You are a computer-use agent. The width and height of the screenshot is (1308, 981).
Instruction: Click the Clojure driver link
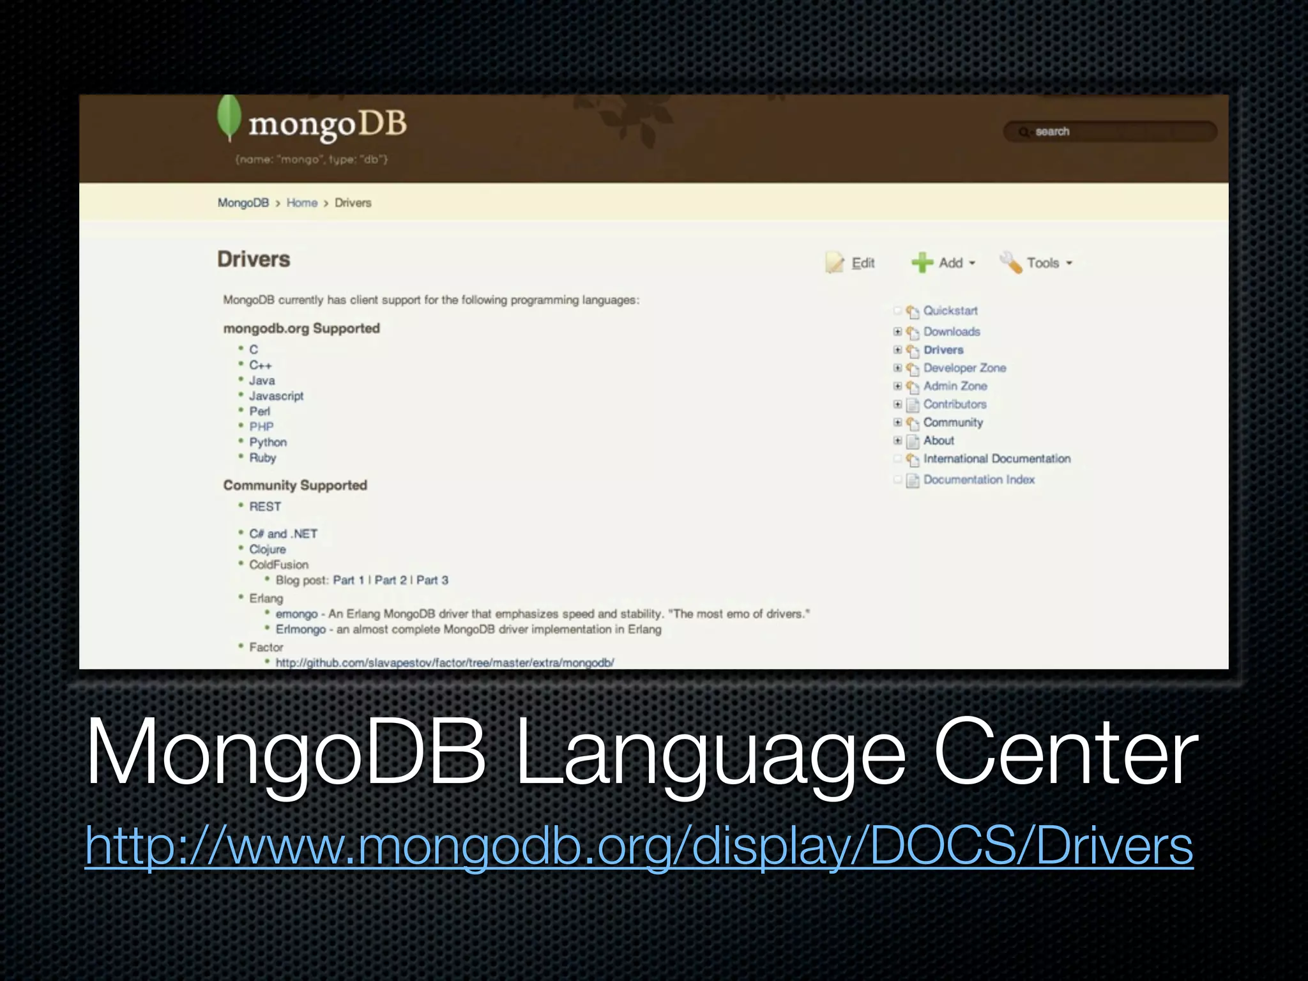pyautogui.click(x=267, y=549)
